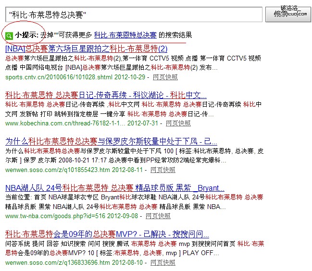The width and height of the screenshot is (312, 271).
Task: Focus the search box containing "科比·布莱恩特总决赛"
Action: 132,14
